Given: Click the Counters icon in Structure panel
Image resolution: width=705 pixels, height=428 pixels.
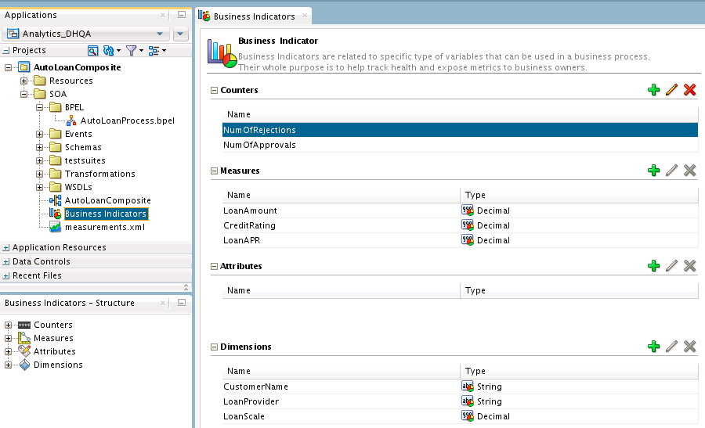Looking at the screenshot, I should pyautogui.click(x=24, y=325).
